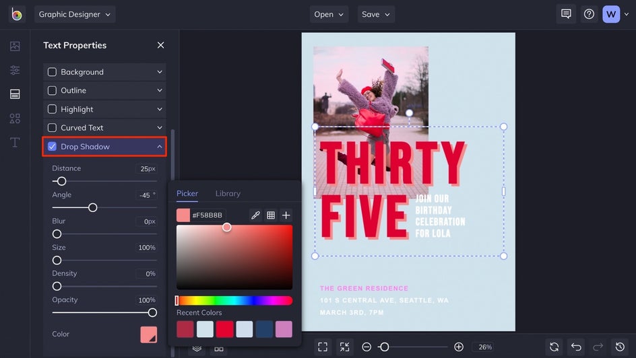Redo the last action

(x=598, y=347)
